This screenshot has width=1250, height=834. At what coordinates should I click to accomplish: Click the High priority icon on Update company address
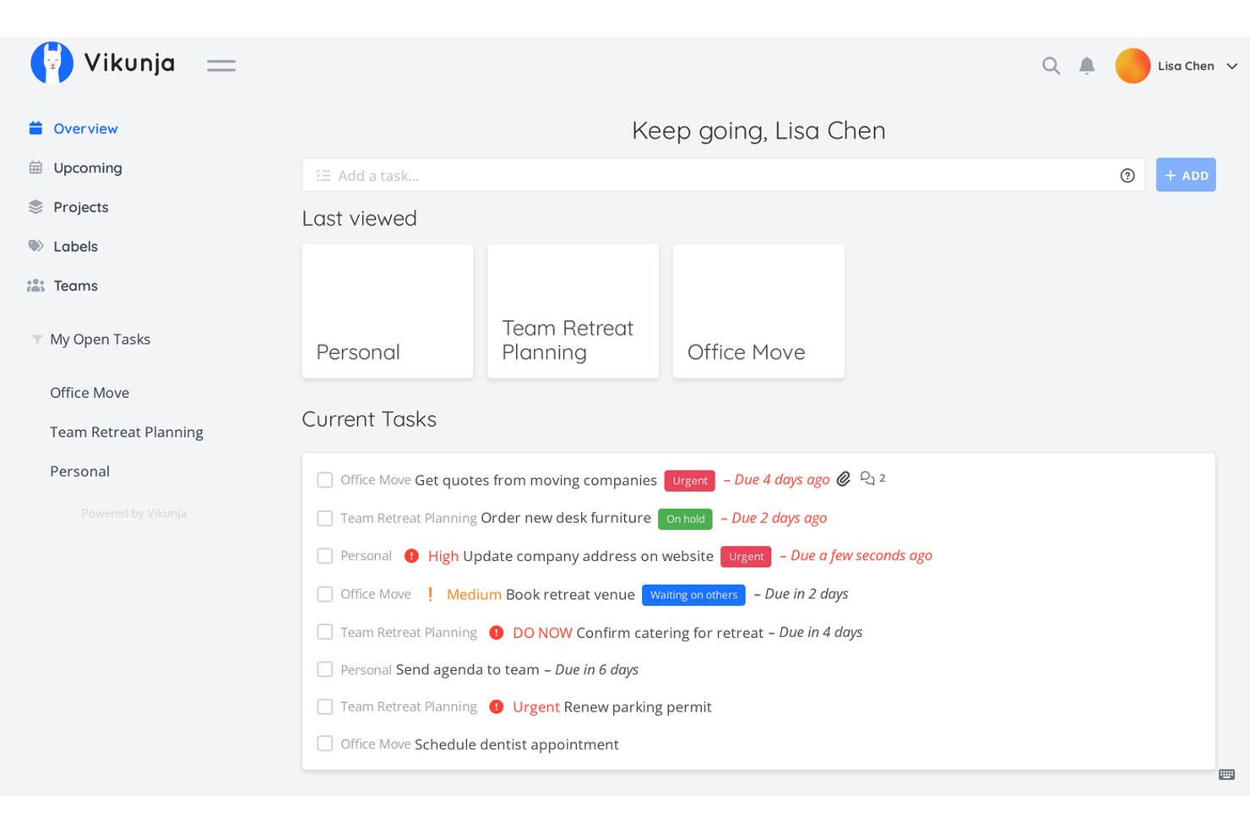pos(411,556)
